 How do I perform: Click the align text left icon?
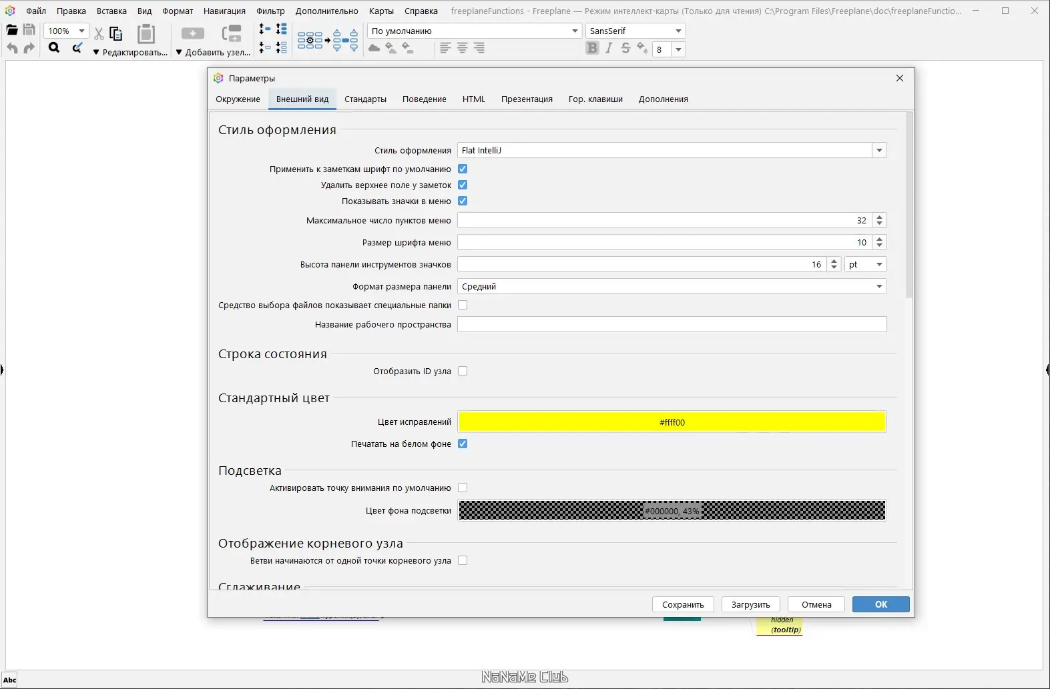(x=445, y=48)
